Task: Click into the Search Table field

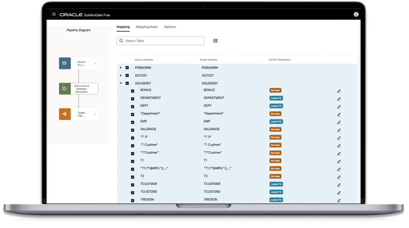Action: click(161, 41)
